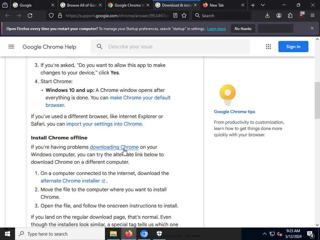Click search magnifier in help box
This screenshot has width=320, height=240.
[99, 47]
